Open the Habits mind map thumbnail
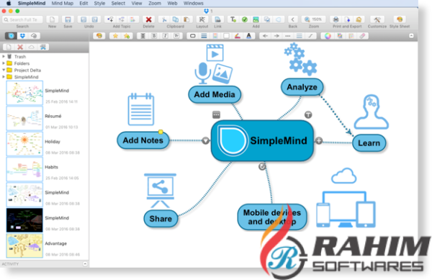This screenshot has width=432, height=280. point(24,169)
